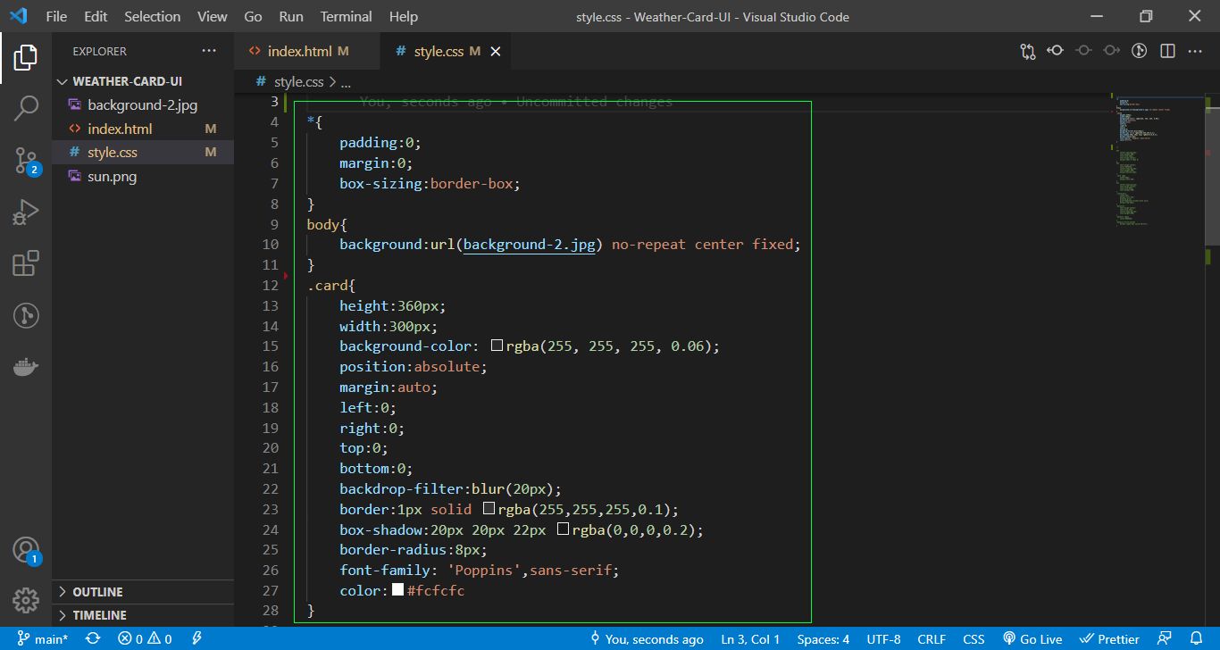Click the circled git branch editor icon
The image size is (1220, 650).
point(1139,51)
